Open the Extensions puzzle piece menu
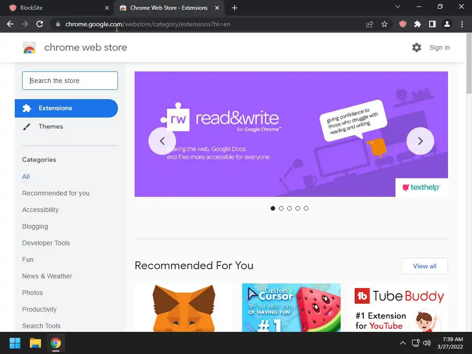This screenshot has width=472, height=354. [x=418, y=24]
